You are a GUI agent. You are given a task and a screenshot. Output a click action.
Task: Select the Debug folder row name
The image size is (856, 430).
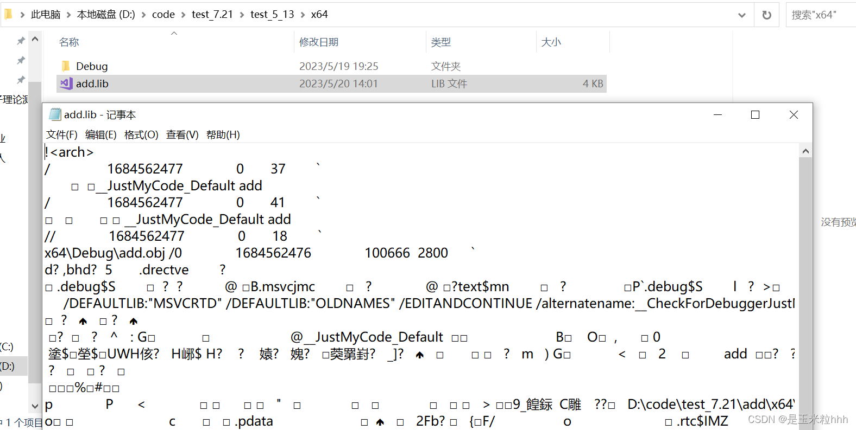92,66
